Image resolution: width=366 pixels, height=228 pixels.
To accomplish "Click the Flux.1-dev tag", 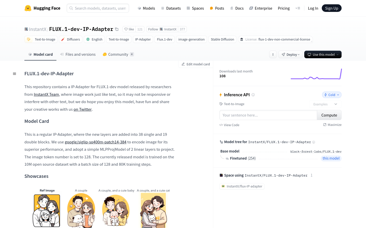I will (164, 39).
